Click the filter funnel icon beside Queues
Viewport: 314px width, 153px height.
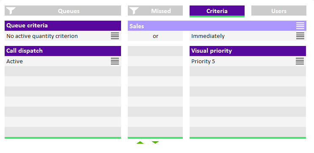(x=11, y=11)
